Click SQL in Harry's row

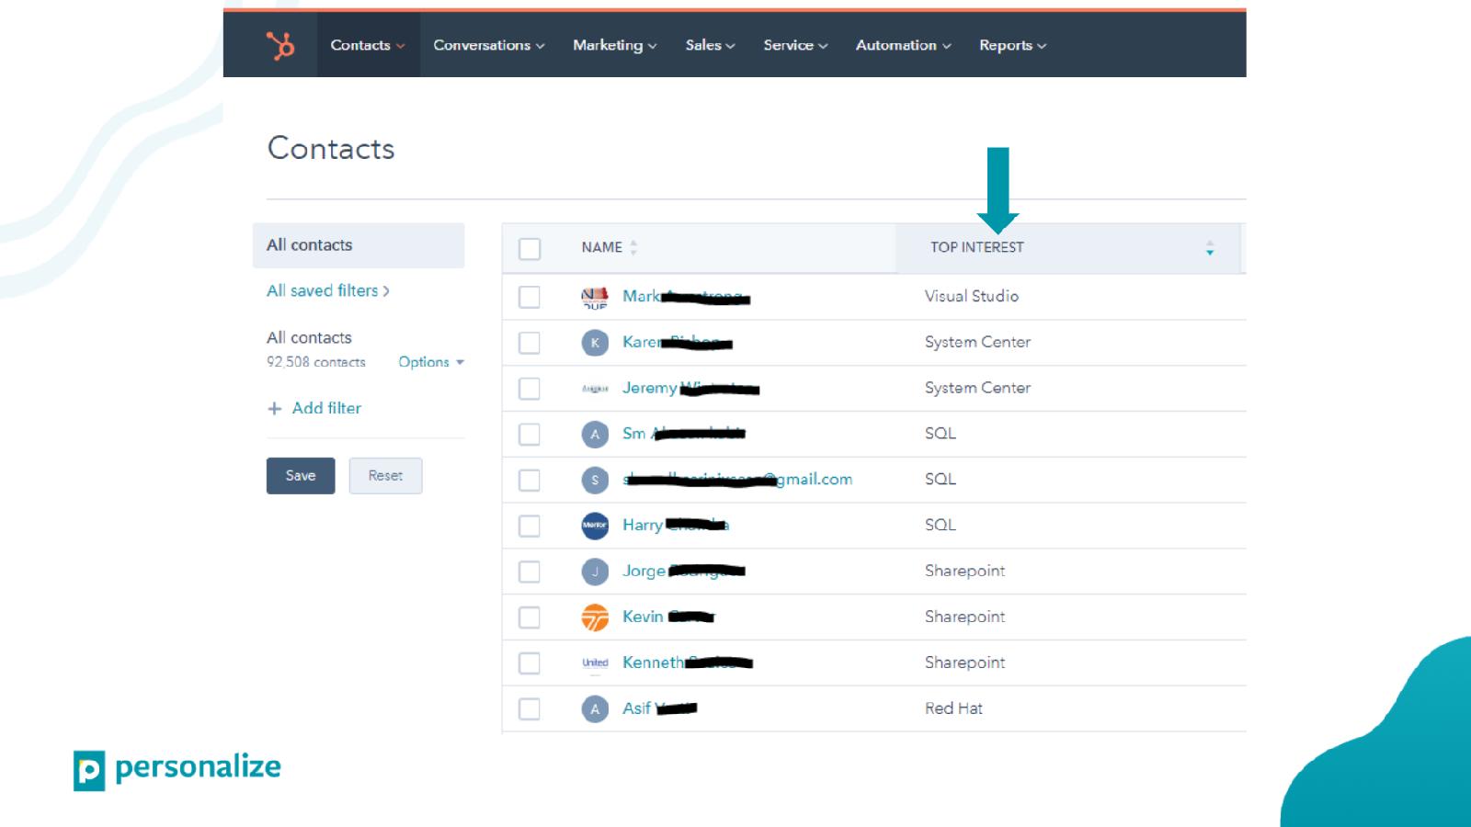(x=941, y=526)
